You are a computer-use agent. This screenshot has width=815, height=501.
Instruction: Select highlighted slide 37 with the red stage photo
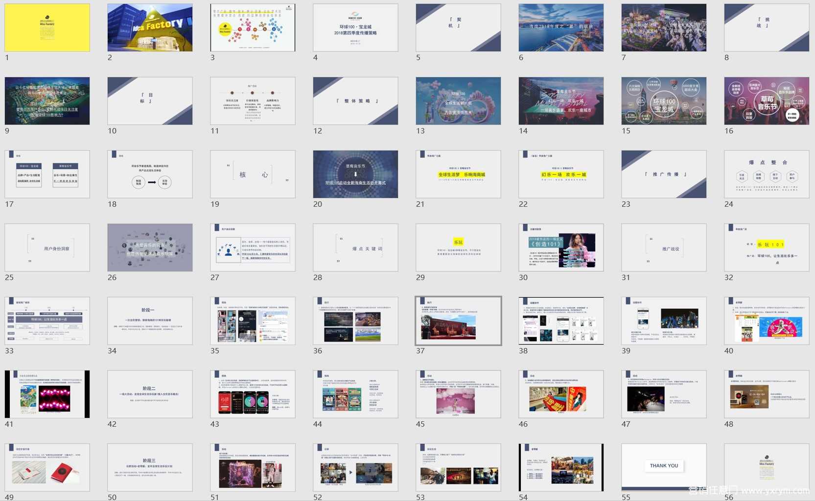(x=458, y=321)
